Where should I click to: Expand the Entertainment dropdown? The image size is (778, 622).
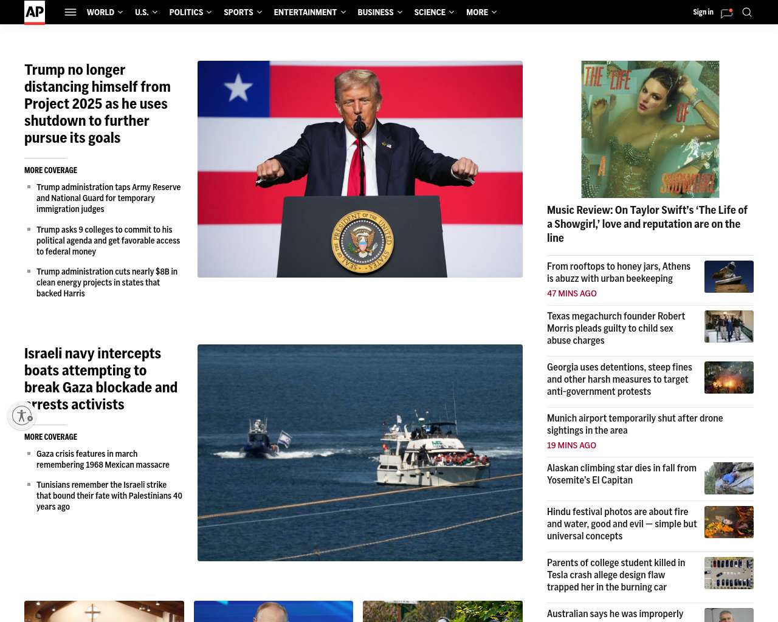coord(309,12)
